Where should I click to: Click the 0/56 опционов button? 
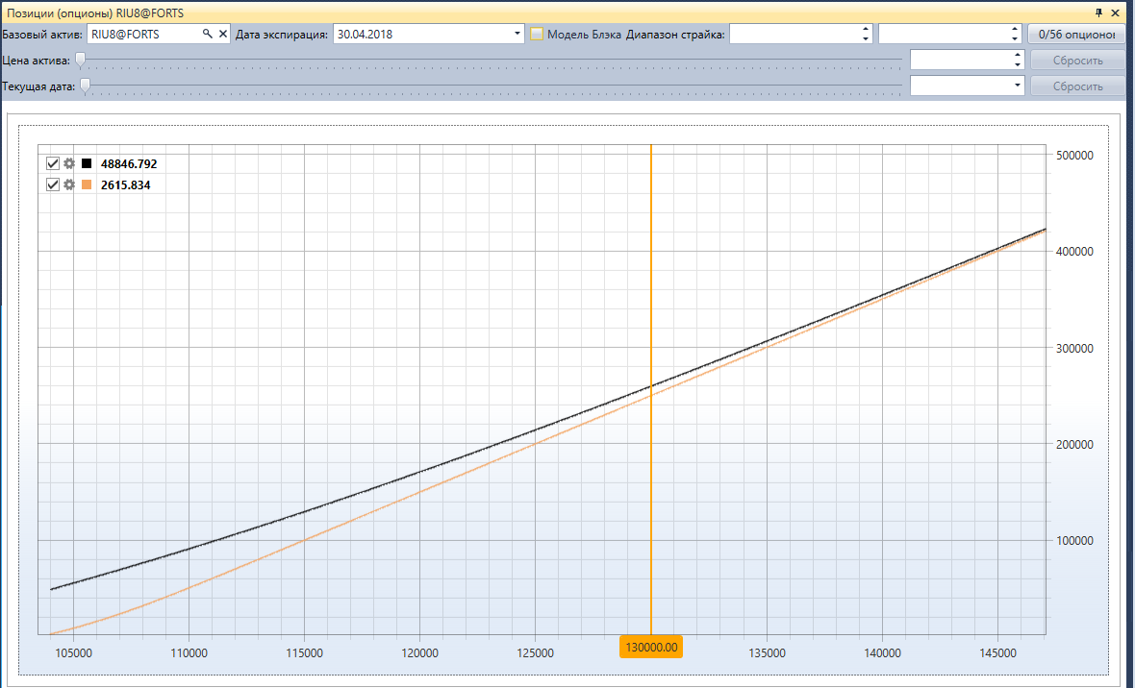point(1076,34)
